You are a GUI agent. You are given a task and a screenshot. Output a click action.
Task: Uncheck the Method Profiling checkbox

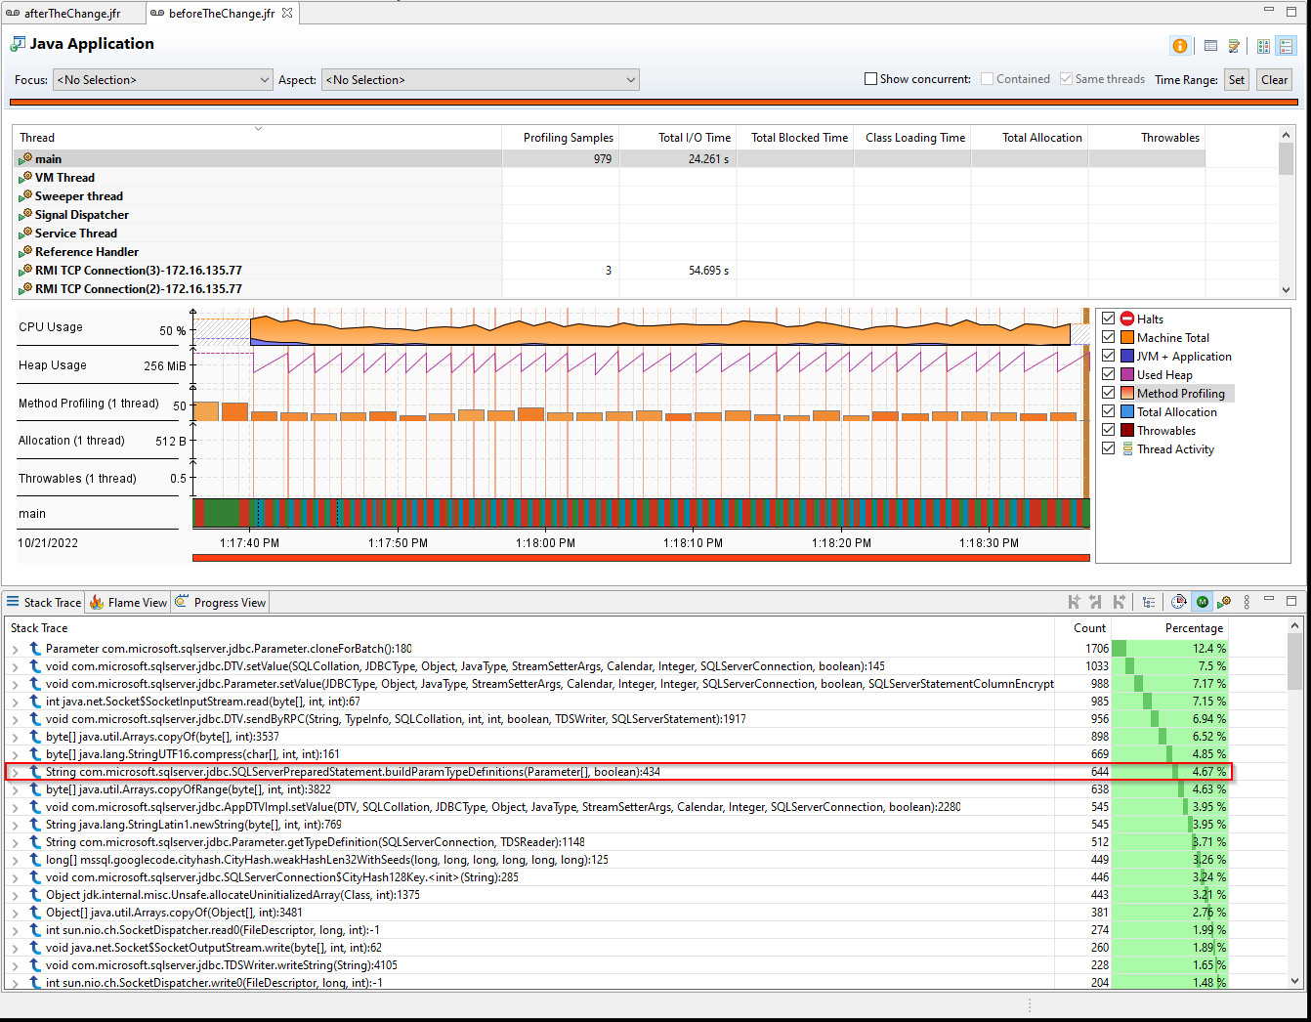pos(1108,393)
